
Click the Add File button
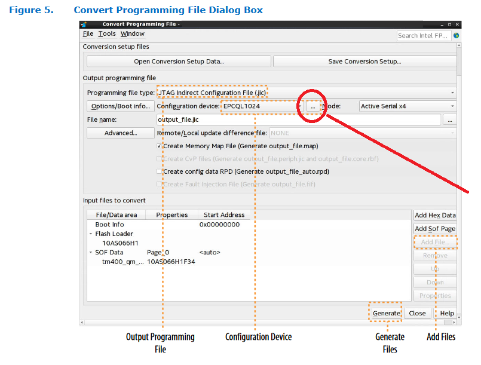(435, 242)
